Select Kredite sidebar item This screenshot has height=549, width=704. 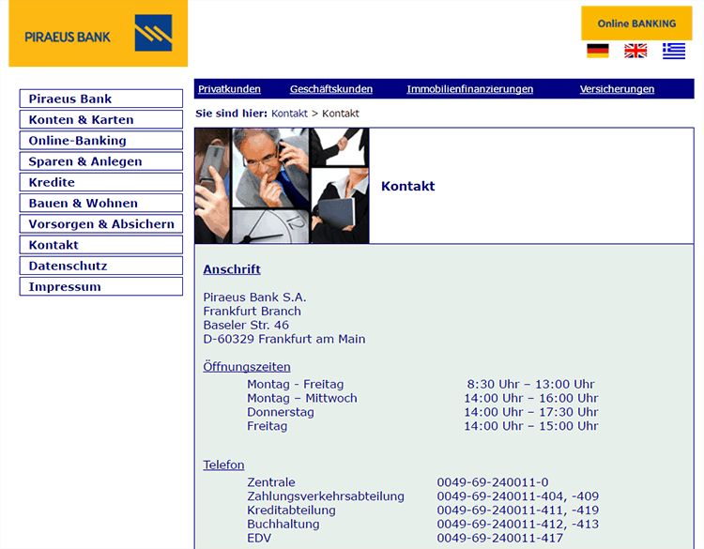click(x=101, y=182)
